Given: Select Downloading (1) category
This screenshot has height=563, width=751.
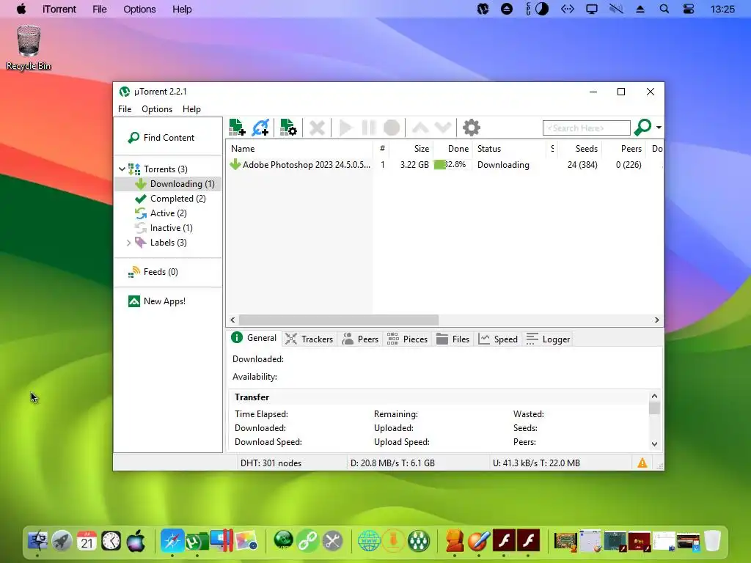Looking at the screenshot, I should (x=168, y=184).
